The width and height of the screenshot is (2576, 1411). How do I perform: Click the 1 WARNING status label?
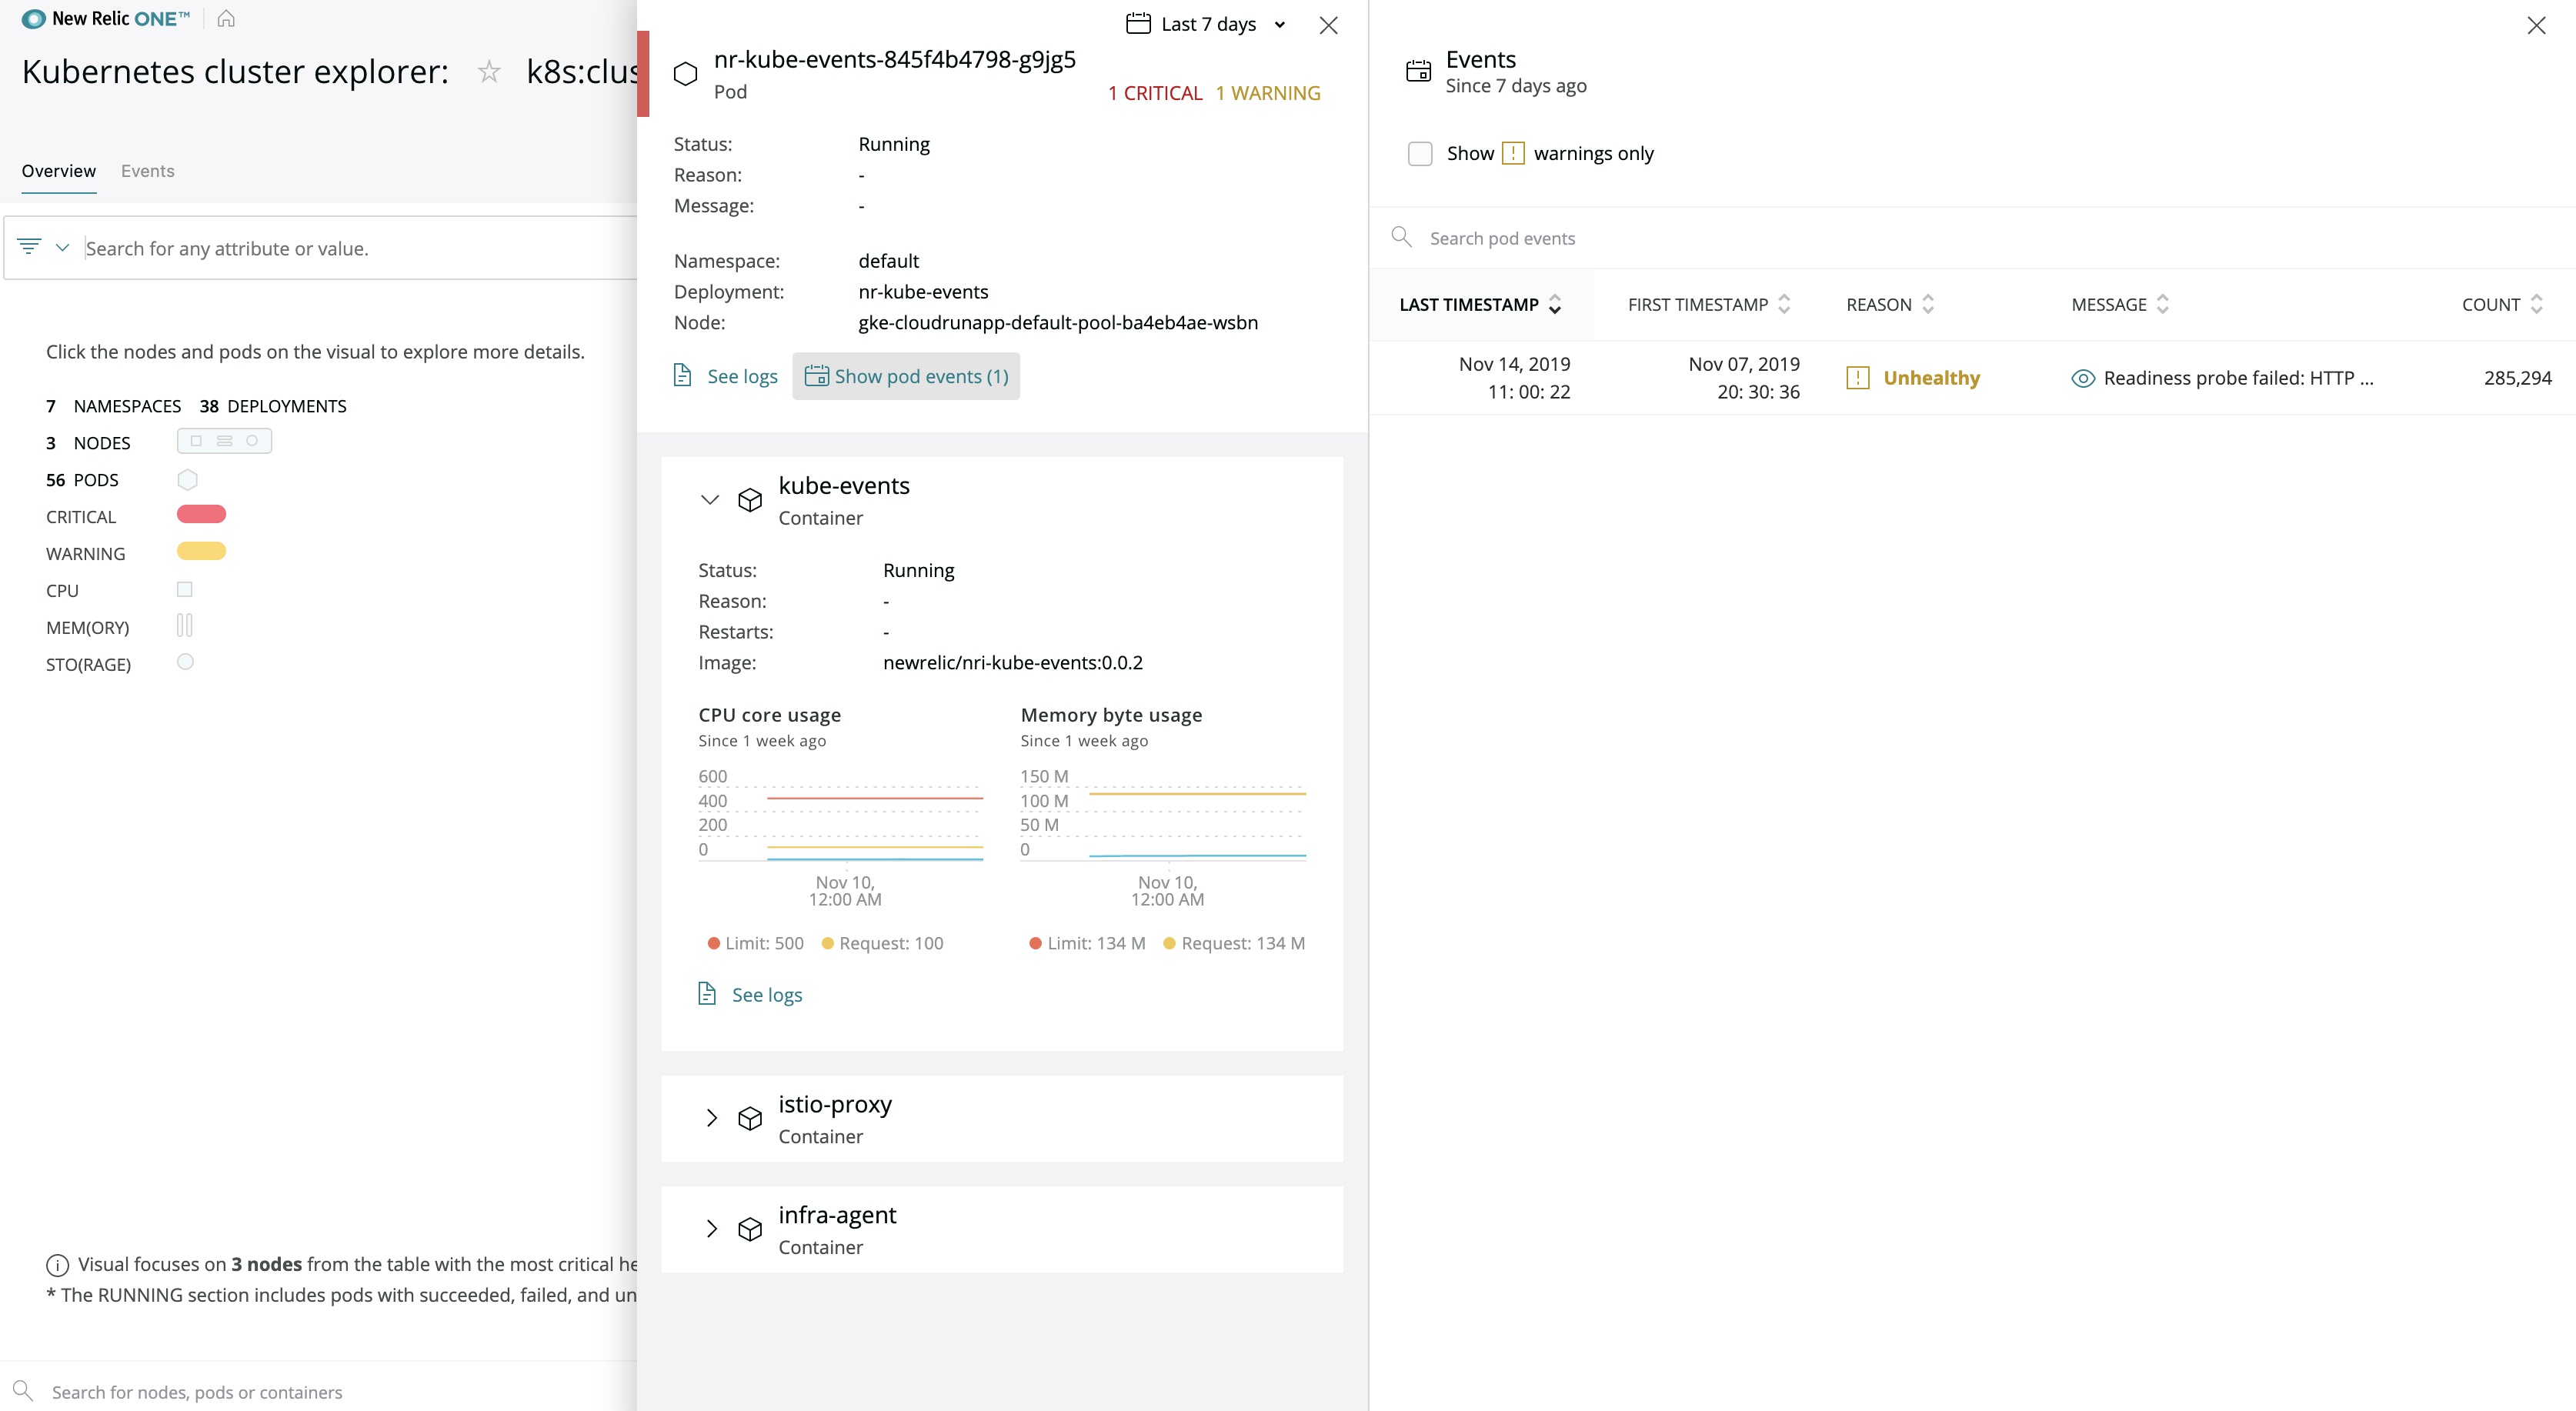click(1268, 93)
